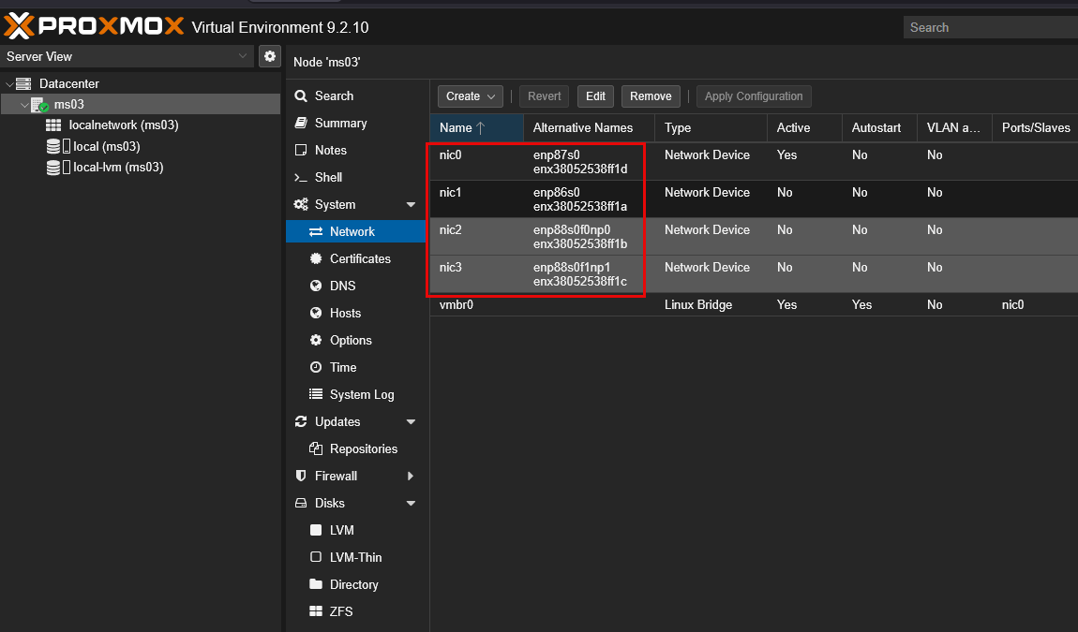Click the Active column header
This screenshot has height=632, width=1078.
(x=804, y=127)
